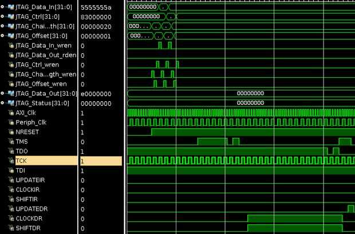
Task: Click the UPDATEDR signal icon
Action: pos(11,209)
